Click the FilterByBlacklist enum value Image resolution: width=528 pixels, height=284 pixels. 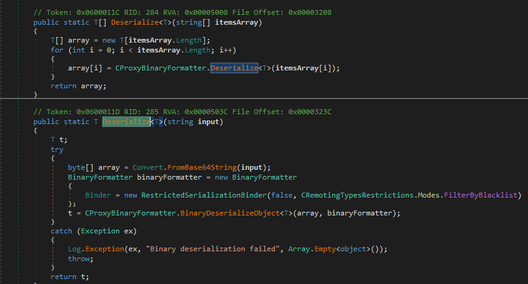coord(480,195)
